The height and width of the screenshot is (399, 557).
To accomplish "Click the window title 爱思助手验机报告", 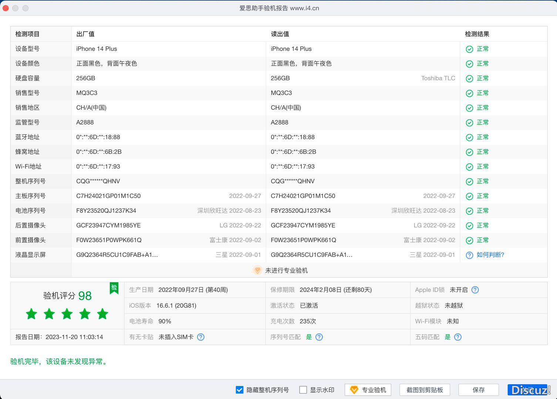I will tap(279, 8).
